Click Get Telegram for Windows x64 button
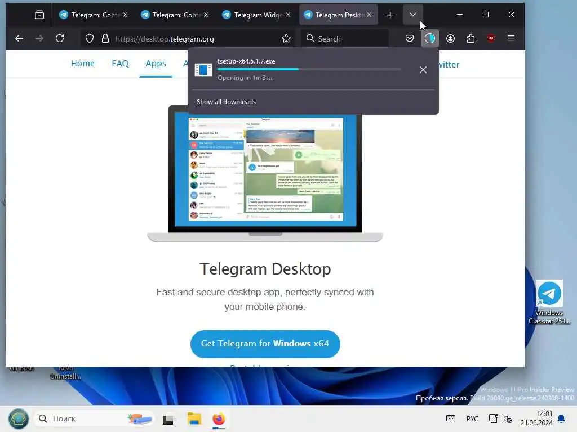The height and width of the screenshot is (432, 577). point(265,344)
